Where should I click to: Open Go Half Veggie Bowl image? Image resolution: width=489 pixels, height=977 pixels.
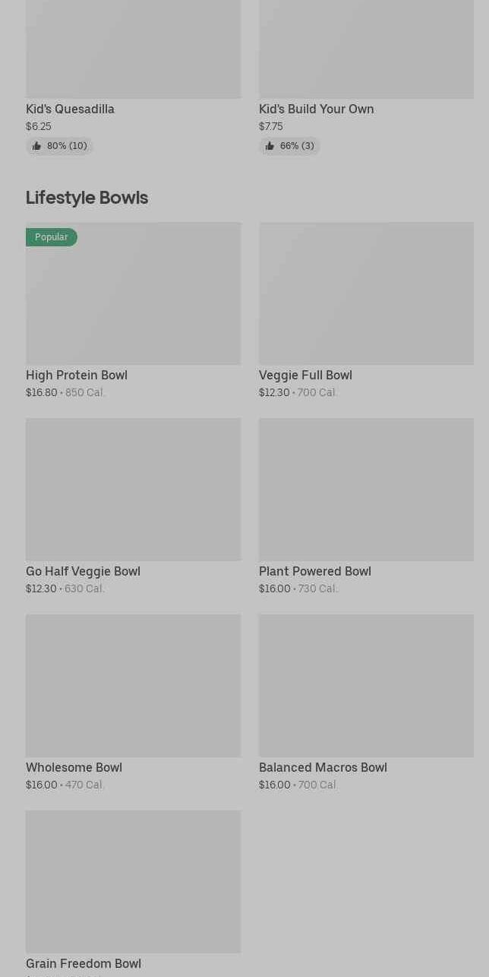coord(133,490)
